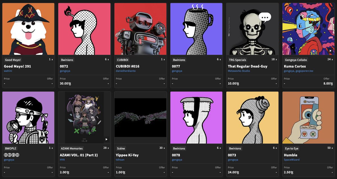Select the Bwinions tag on 0073 card
Viewport: 337px width, 179px height.
235,149
